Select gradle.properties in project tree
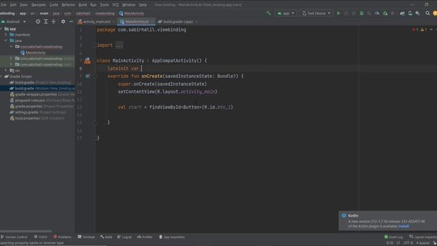 [x=29, y=107]
